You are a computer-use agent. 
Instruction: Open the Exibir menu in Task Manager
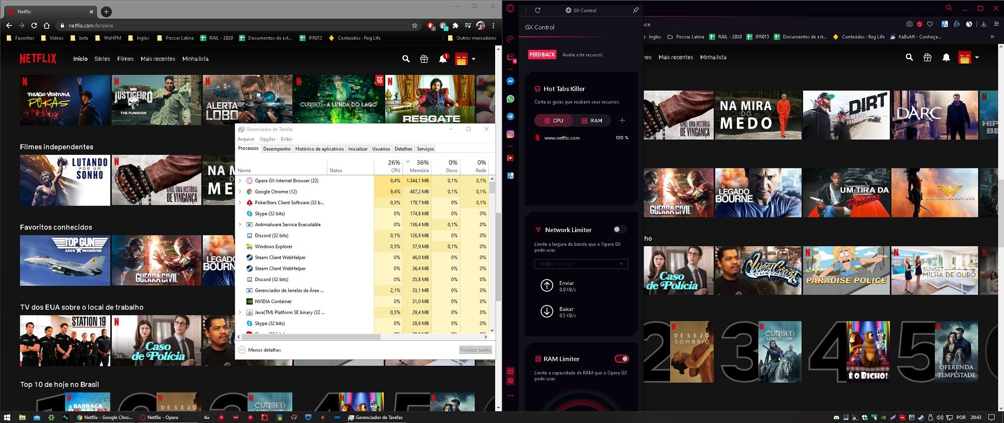[286, 139]
